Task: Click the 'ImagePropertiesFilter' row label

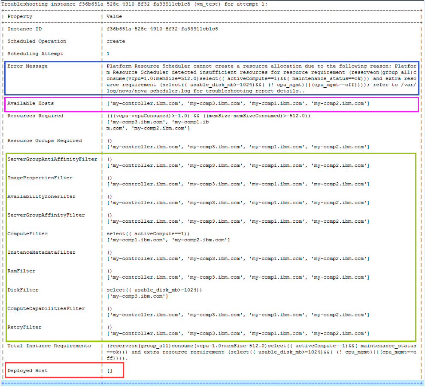Action: pyautogui.click(x=40, y=178)
